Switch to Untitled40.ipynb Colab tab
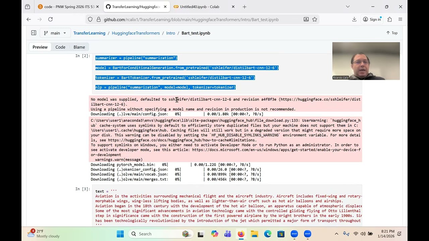429x241 pixels. tap(199, 7)
